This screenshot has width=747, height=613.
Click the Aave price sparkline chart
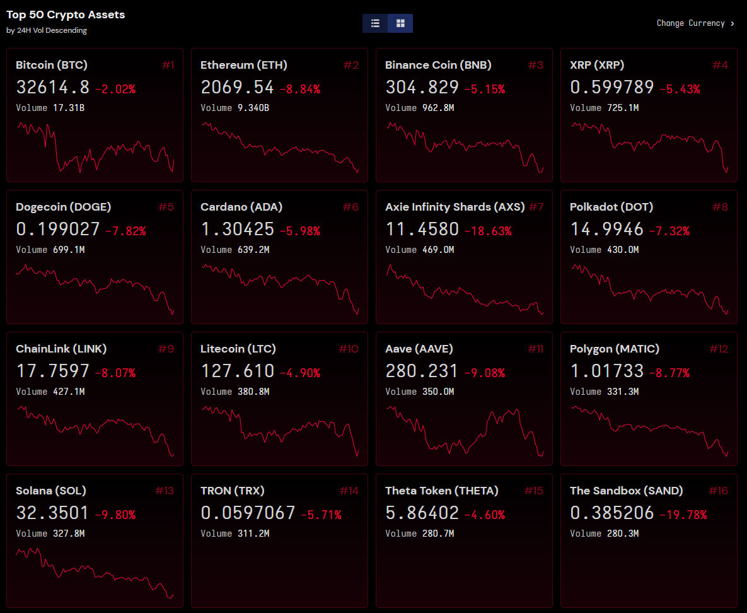[x=465, y=431]
